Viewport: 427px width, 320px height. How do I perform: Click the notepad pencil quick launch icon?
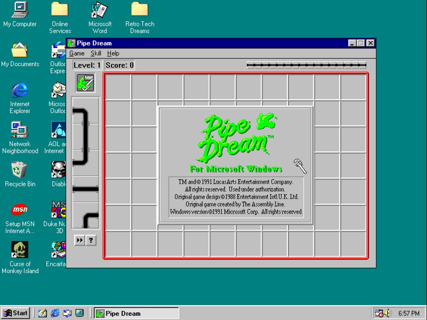coord(43,313)
